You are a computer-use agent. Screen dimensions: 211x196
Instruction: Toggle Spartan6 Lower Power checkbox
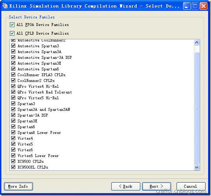(13, 132)
